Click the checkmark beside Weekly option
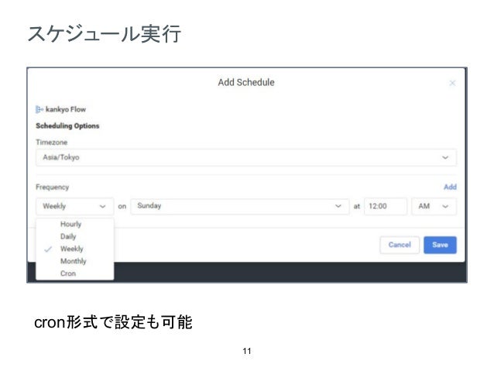 tap(48, 249)
